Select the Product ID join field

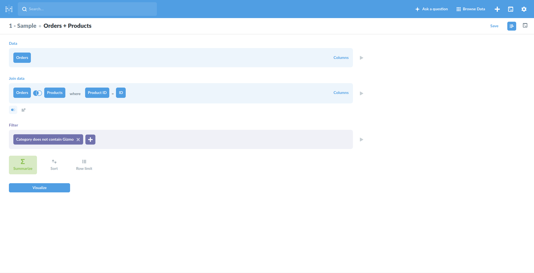click(x=97, y=93)
